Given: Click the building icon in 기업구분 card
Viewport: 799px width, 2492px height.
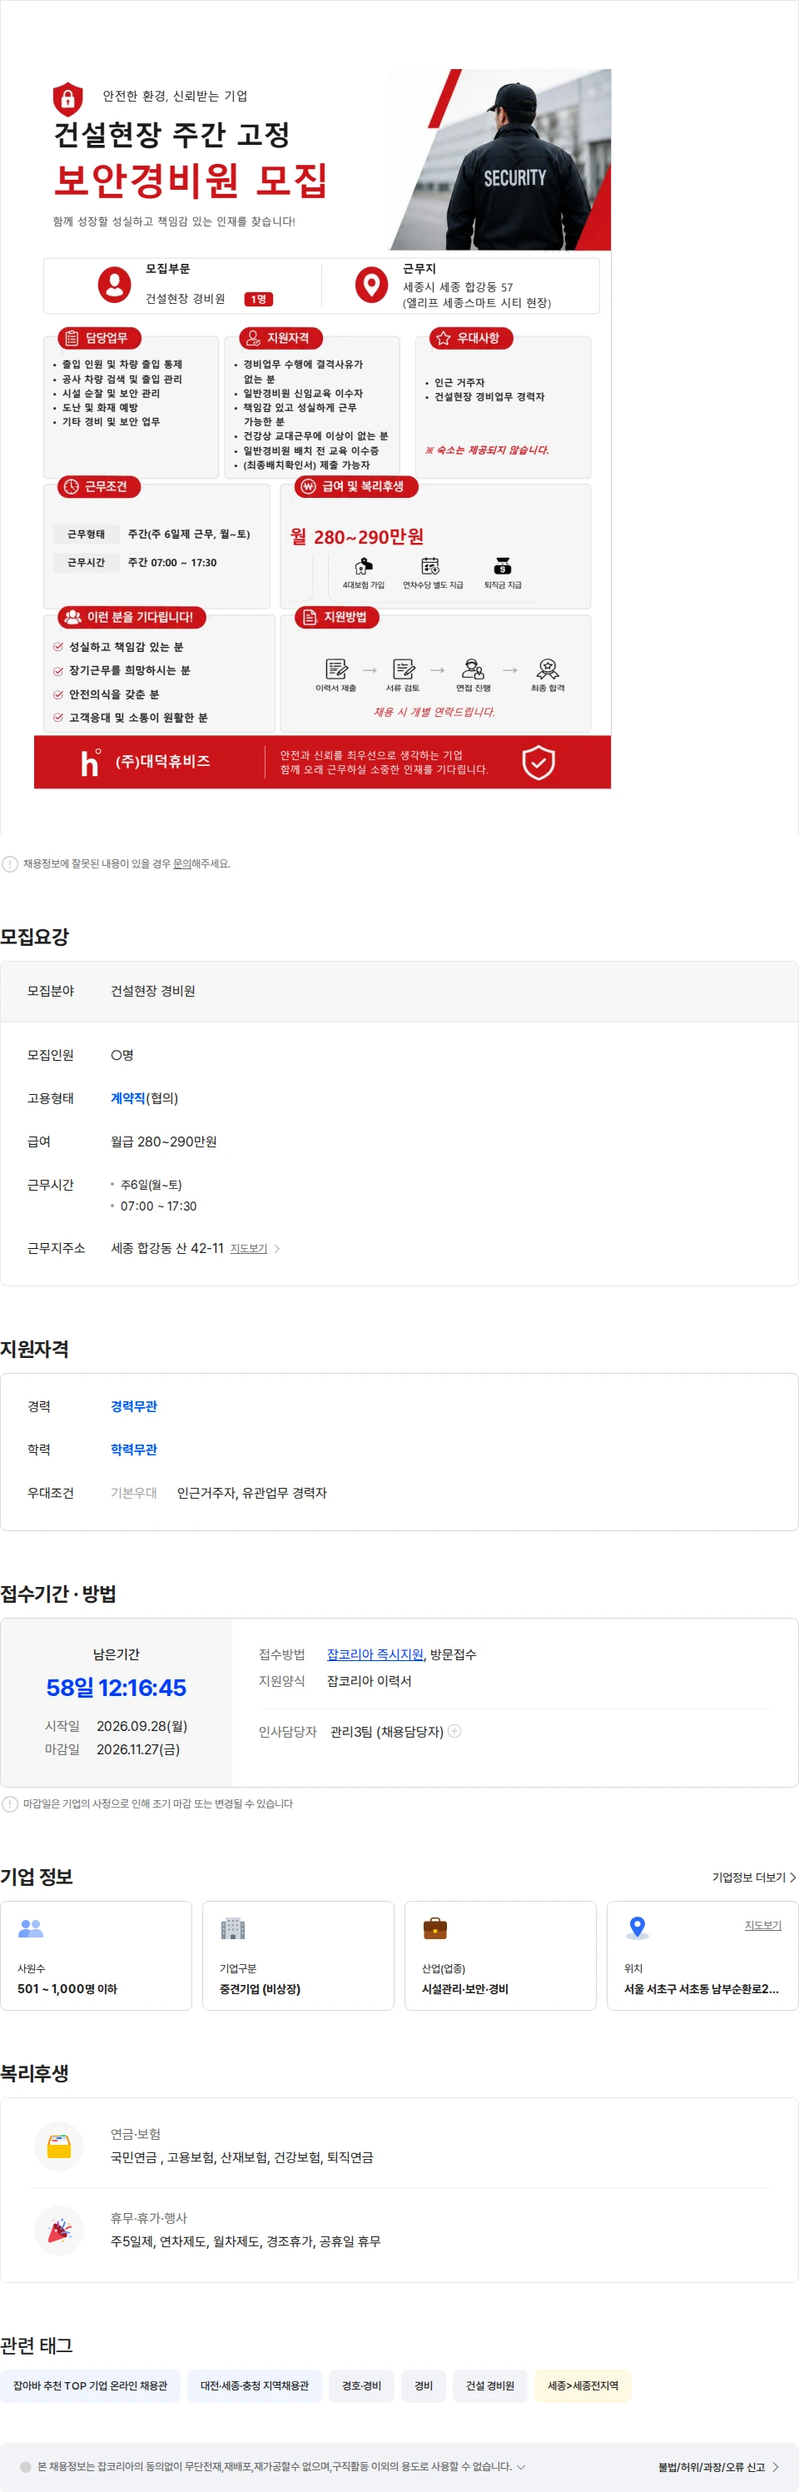Looking at the screenshot, I should [233, 1928].
